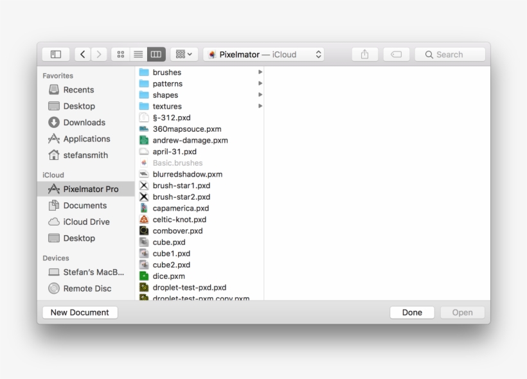Click the Downloads icon in Favorites

pyautogui.click(x=54, y=122)
